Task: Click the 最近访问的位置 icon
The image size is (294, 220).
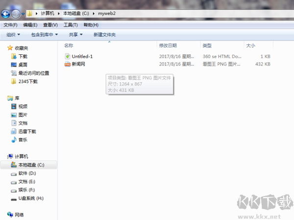Action: (14, 73)
